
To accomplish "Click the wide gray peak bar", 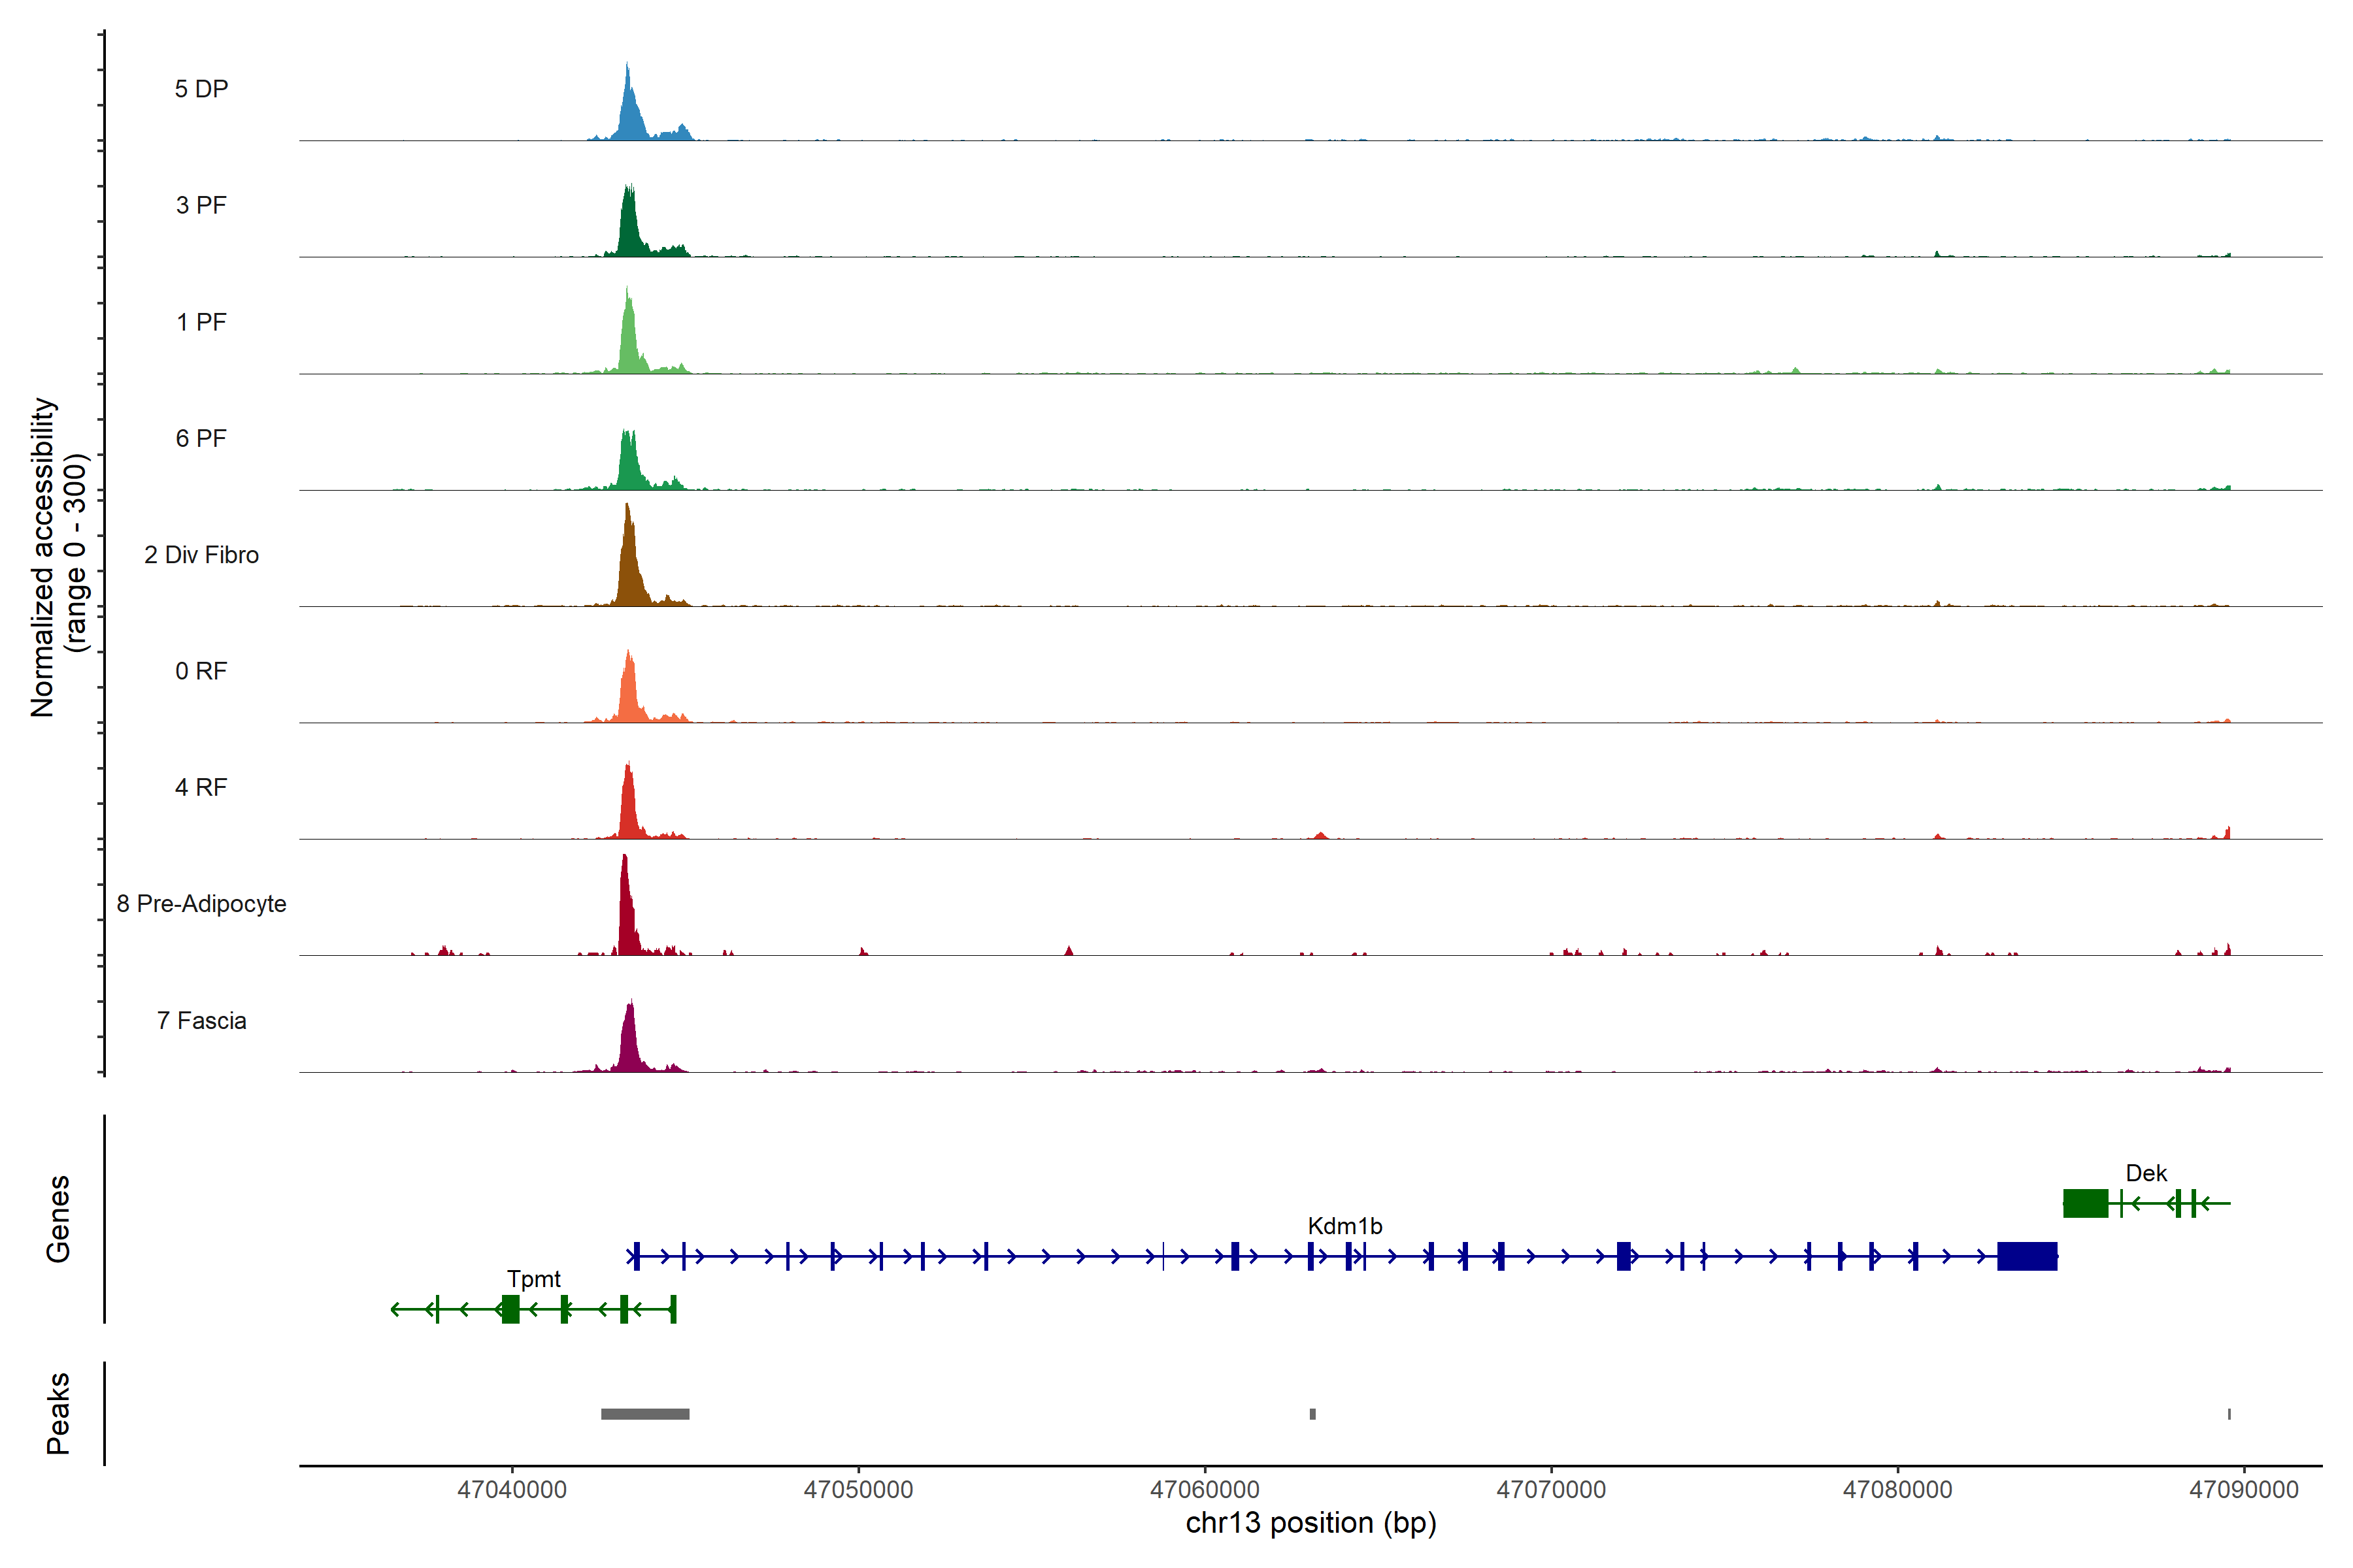I will coord(645,1414).
